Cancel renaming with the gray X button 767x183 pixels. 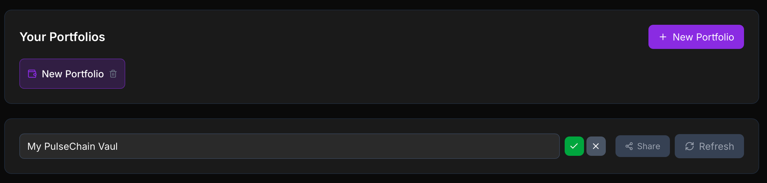(x=596, y=146)
